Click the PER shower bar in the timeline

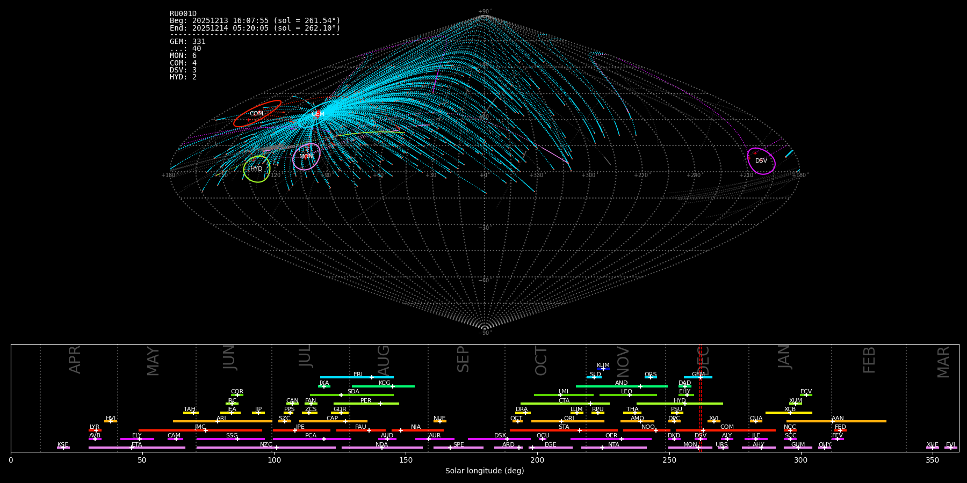pyautogui.click(x=366, y=404)
